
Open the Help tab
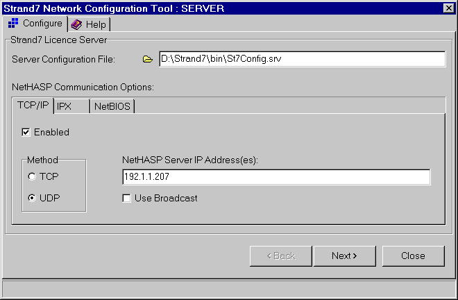click(95, 24)
